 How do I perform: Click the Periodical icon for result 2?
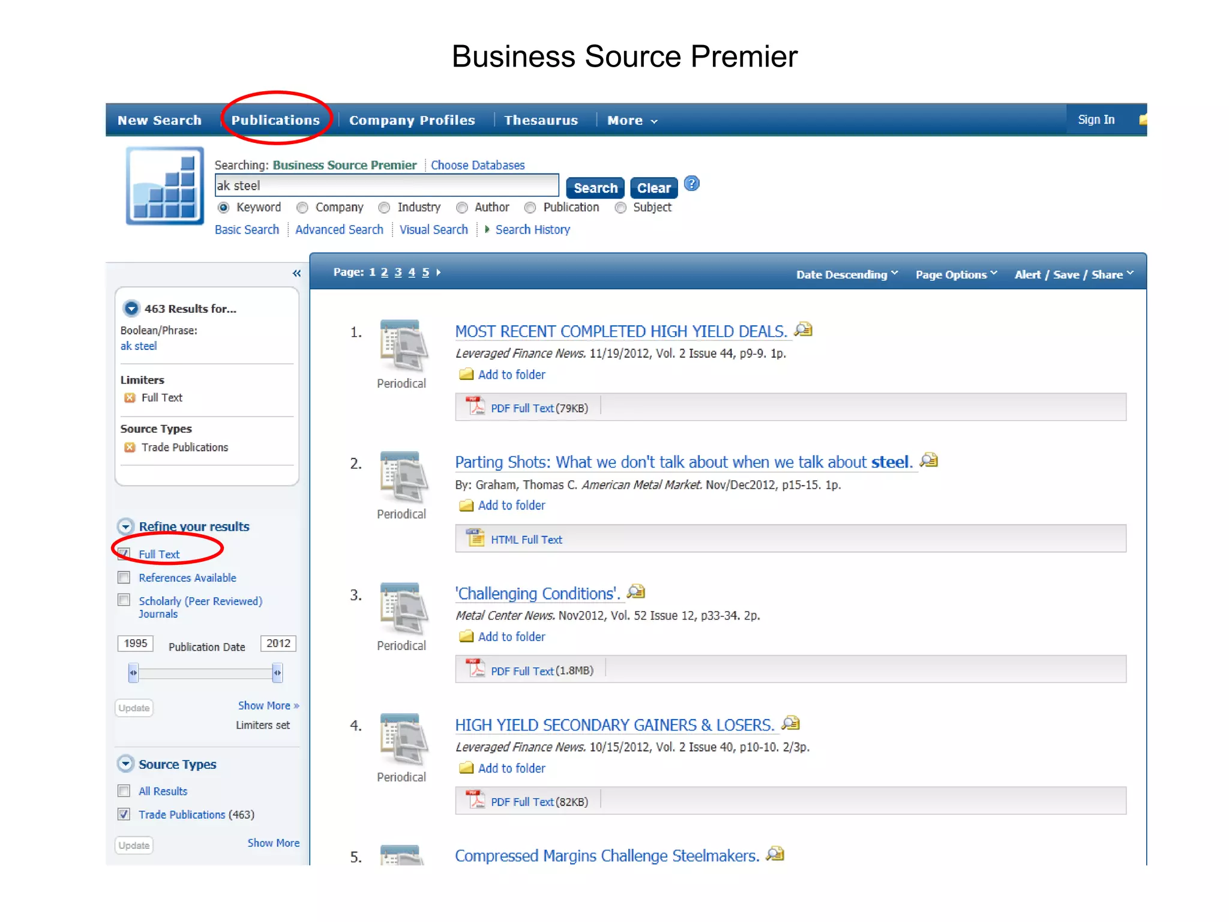pyautogui.click(x=403, y=477)
